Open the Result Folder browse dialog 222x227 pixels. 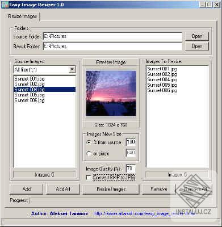[197, 46]
